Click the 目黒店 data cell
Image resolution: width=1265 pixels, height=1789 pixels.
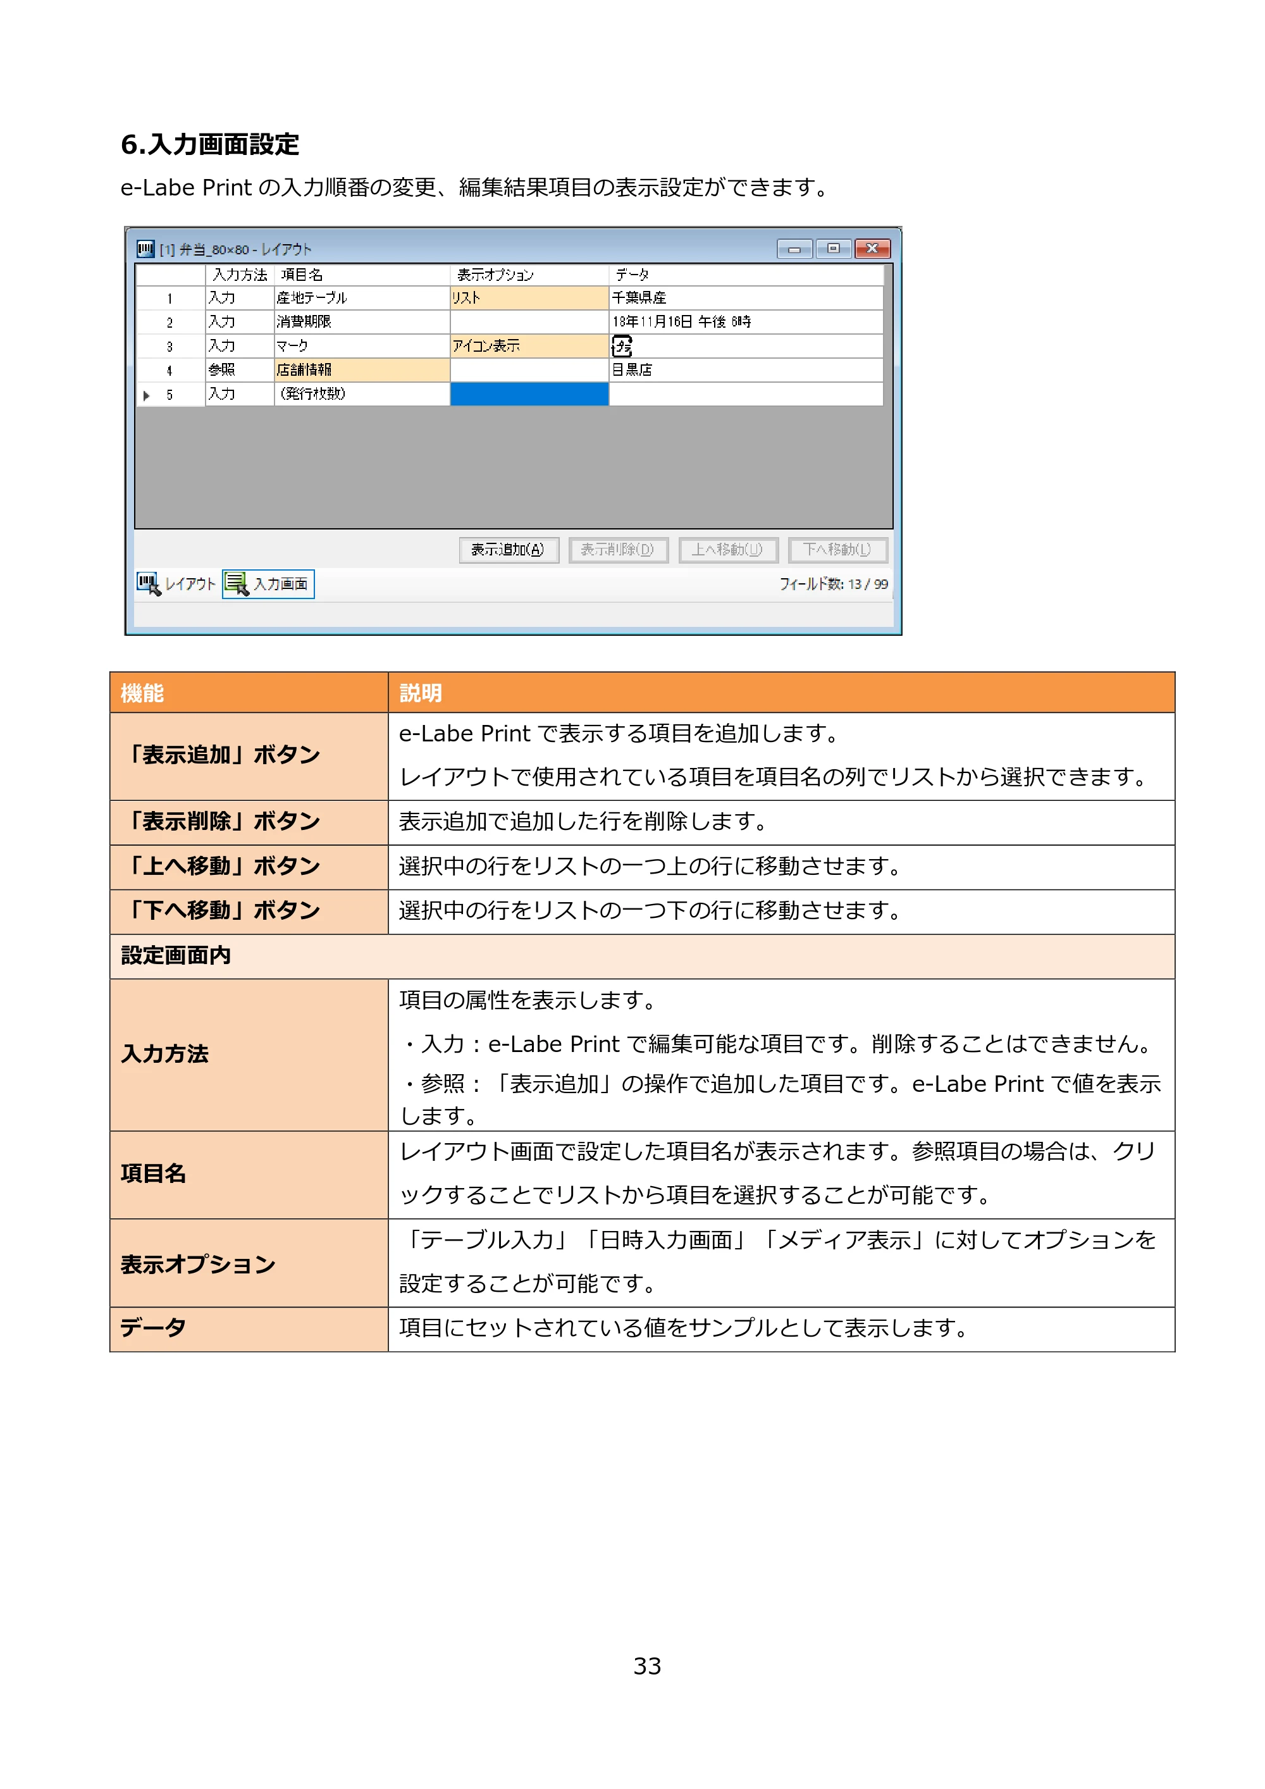coord(746,370)
